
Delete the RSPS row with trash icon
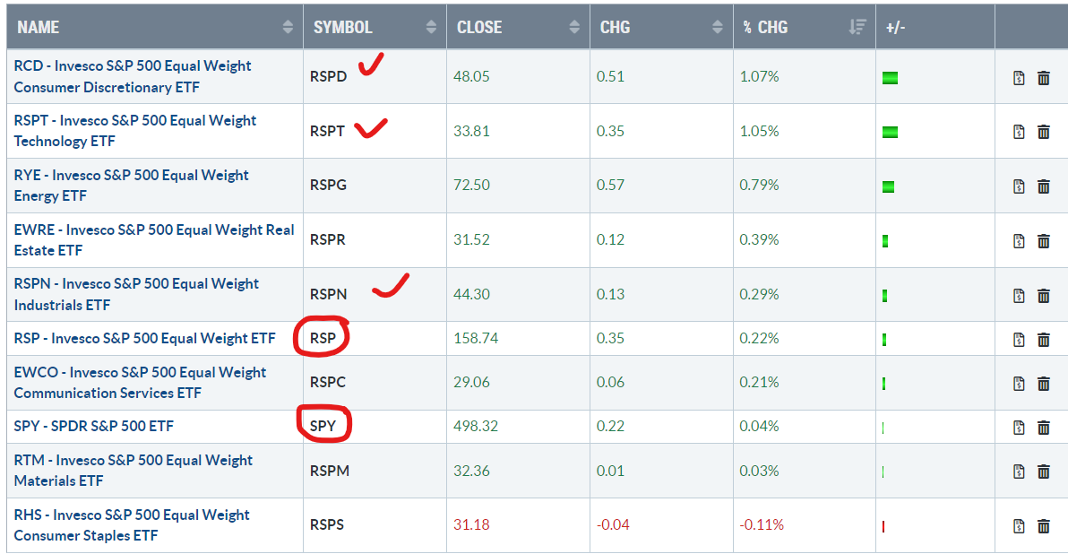point(1044,526)
